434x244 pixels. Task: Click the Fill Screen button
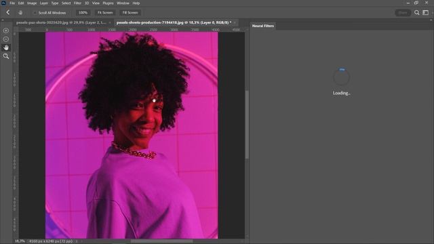coord(130,13)
